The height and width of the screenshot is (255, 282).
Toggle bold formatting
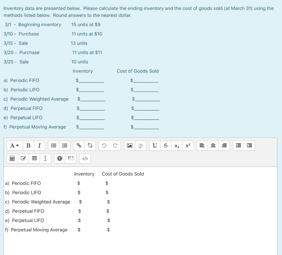[x=28, y=146]
